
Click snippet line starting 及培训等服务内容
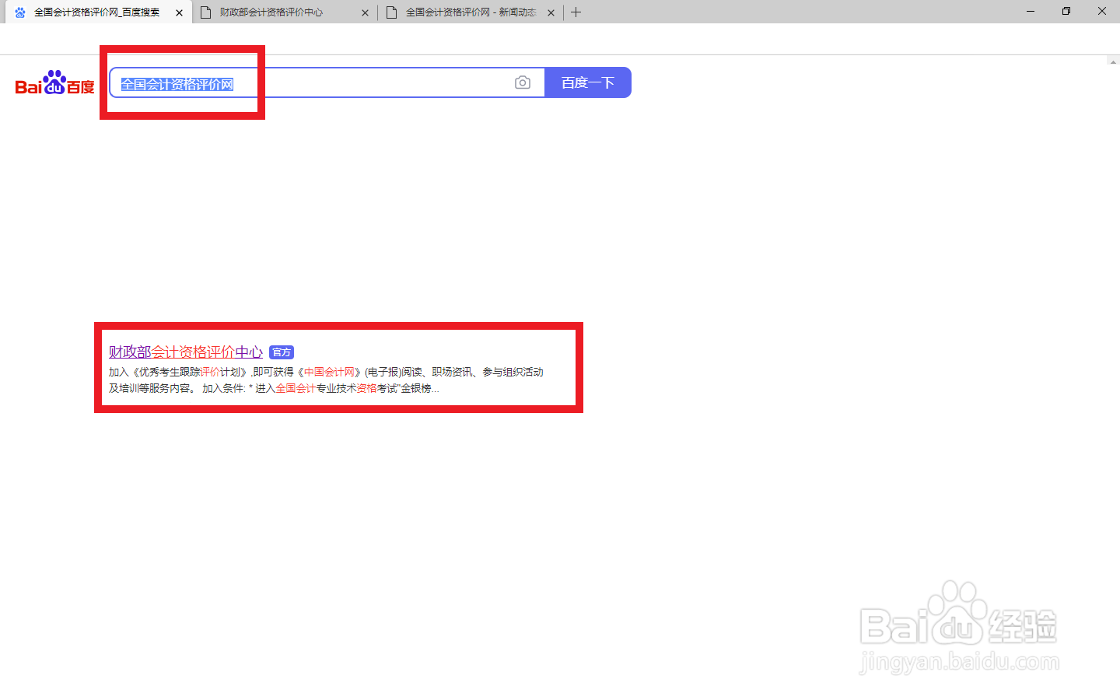[x=274, y=388]
